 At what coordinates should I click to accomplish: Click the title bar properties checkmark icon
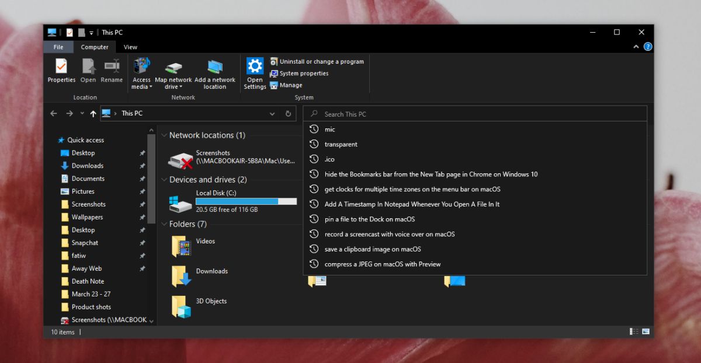(x=70, y=33)
